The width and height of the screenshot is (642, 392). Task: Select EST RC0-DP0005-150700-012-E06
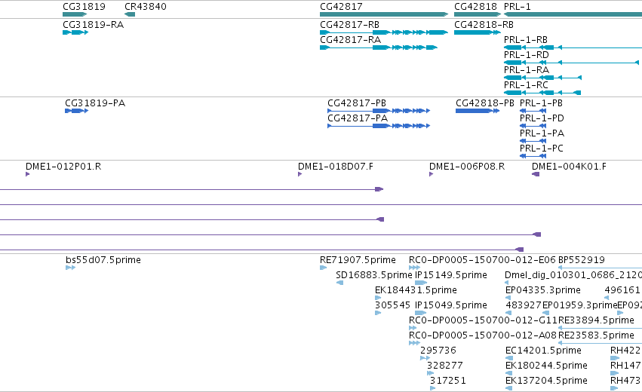tap(414, 268)
